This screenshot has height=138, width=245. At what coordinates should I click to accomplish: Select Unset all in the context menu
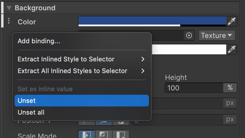point(82,113)
